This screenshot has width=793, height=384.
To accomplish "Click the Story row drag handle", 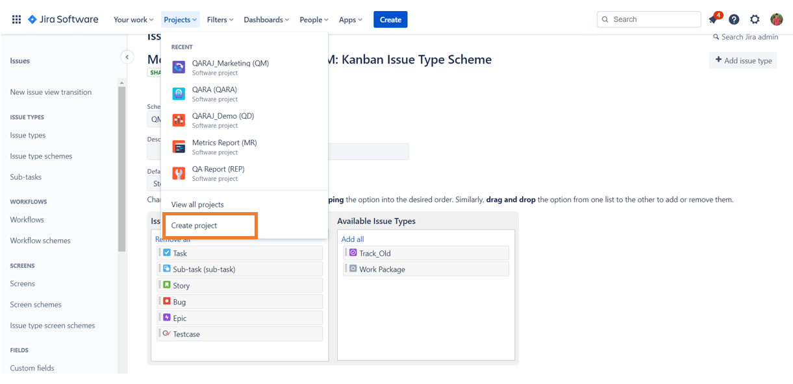I will (160, 285).
